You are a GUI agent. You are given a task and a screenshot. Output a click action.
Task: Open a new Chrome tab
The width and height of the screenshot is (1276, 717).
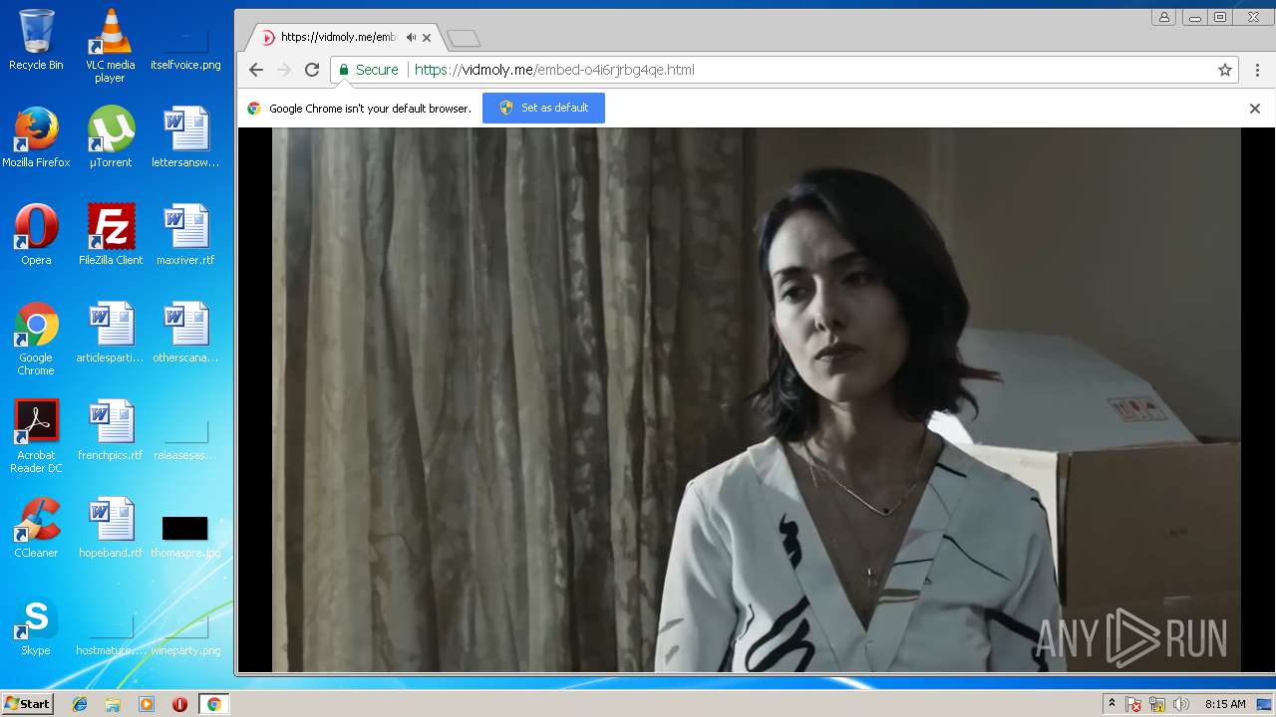pyautogui.click(x=464, y=38)
